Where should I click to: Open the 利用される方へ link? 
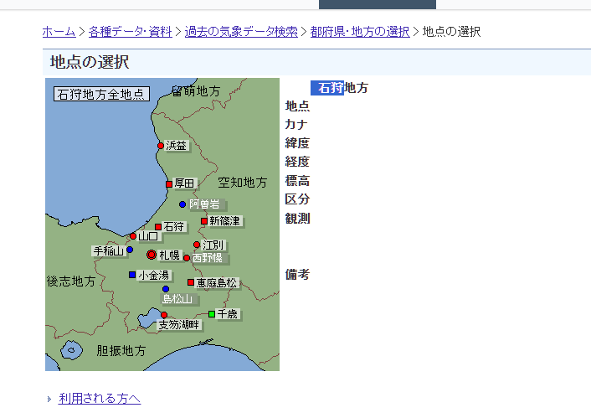pos(100,399)
